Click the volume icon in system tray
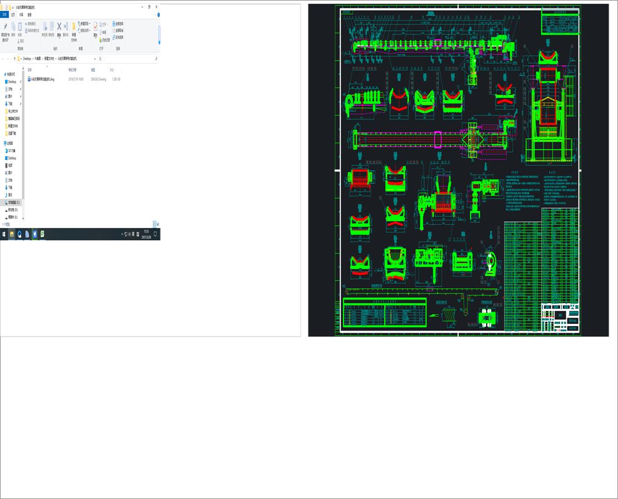The height and width of the screenshot is (499, 618). click(129, 234)
